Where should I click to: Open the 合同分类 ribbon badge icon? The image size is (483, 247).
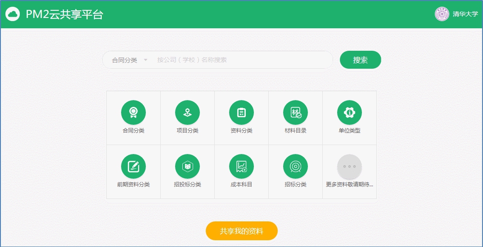[x=133, y=112]
